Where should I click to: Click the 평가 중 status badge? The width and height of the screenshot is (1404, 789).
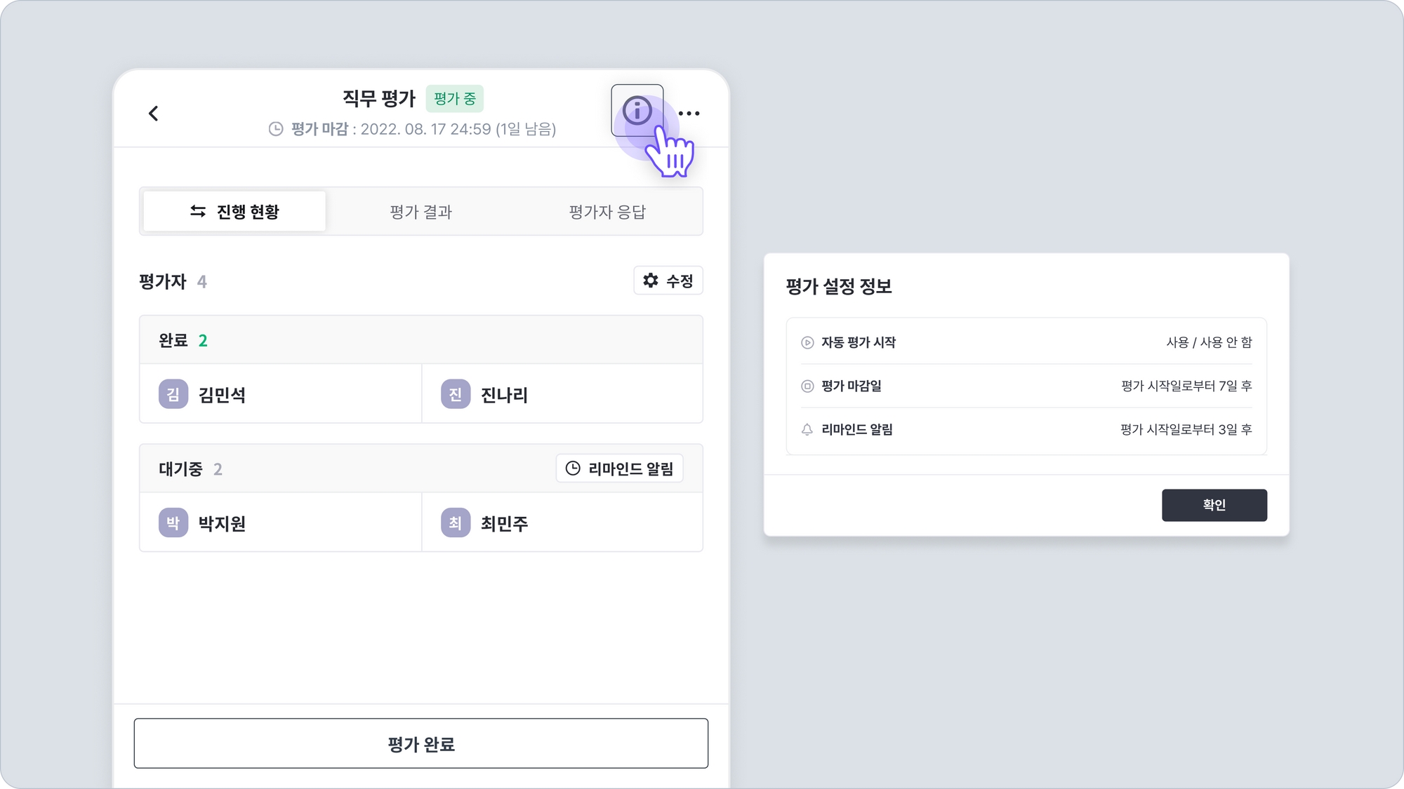[x=454, y=99]
